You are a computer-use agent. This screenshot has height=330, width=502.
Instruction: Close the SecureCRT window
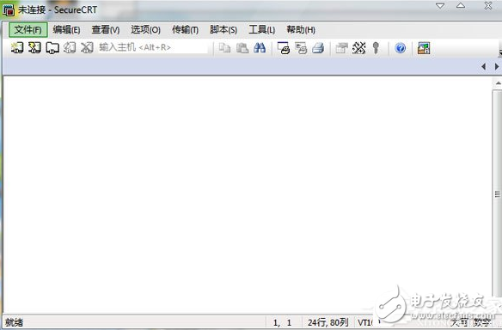click(488, 5)
